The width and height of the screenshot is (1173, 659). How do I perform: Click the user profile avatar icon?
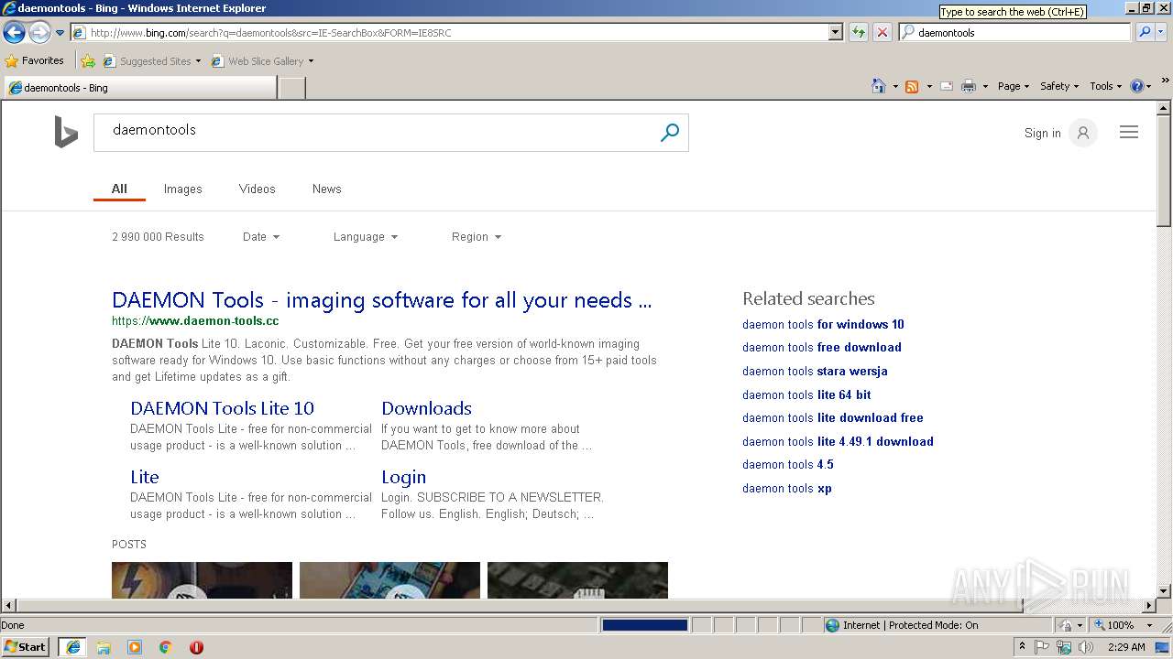point(1083,133)
